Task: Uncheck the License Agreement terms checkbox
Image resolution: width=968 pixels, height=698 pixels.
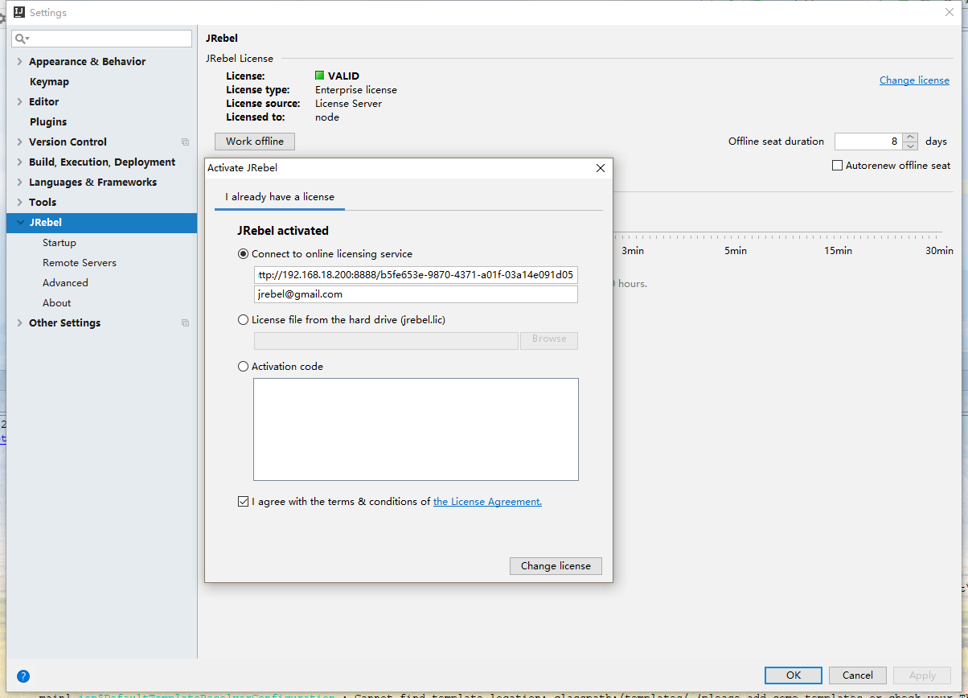Action: point(243,501)
